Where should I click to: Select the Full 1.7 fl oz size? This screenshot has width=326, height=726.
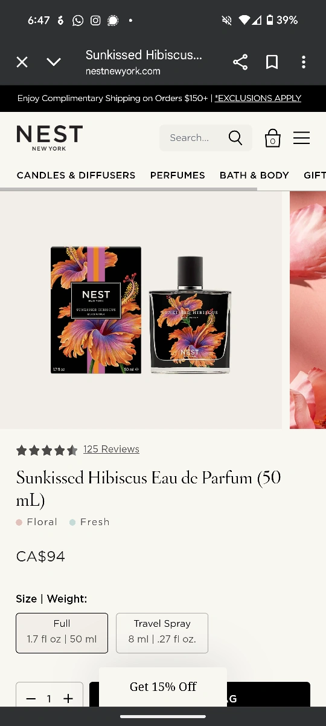coord(62,633)
